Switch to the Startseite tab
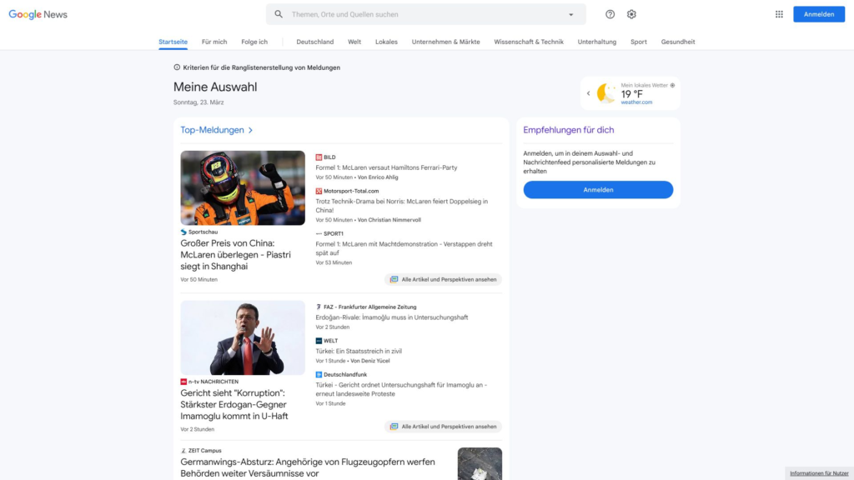Image resolution: width=854 pixels, height=480 pixels. click(x=173, y=42)
